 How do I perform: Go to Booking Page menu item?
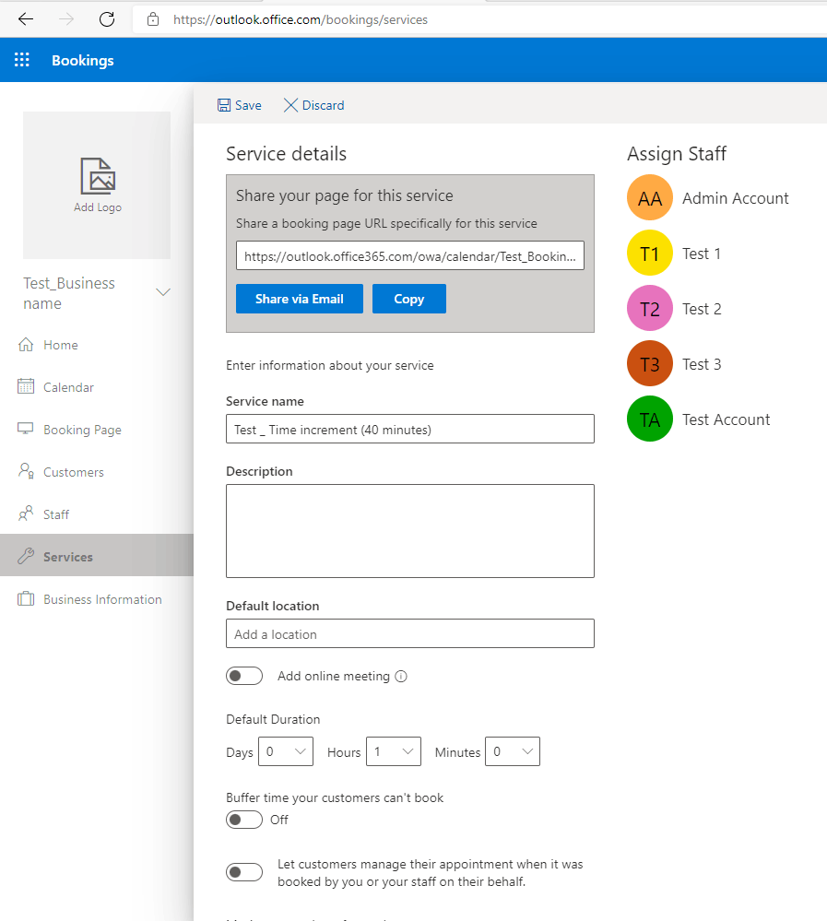82,430
